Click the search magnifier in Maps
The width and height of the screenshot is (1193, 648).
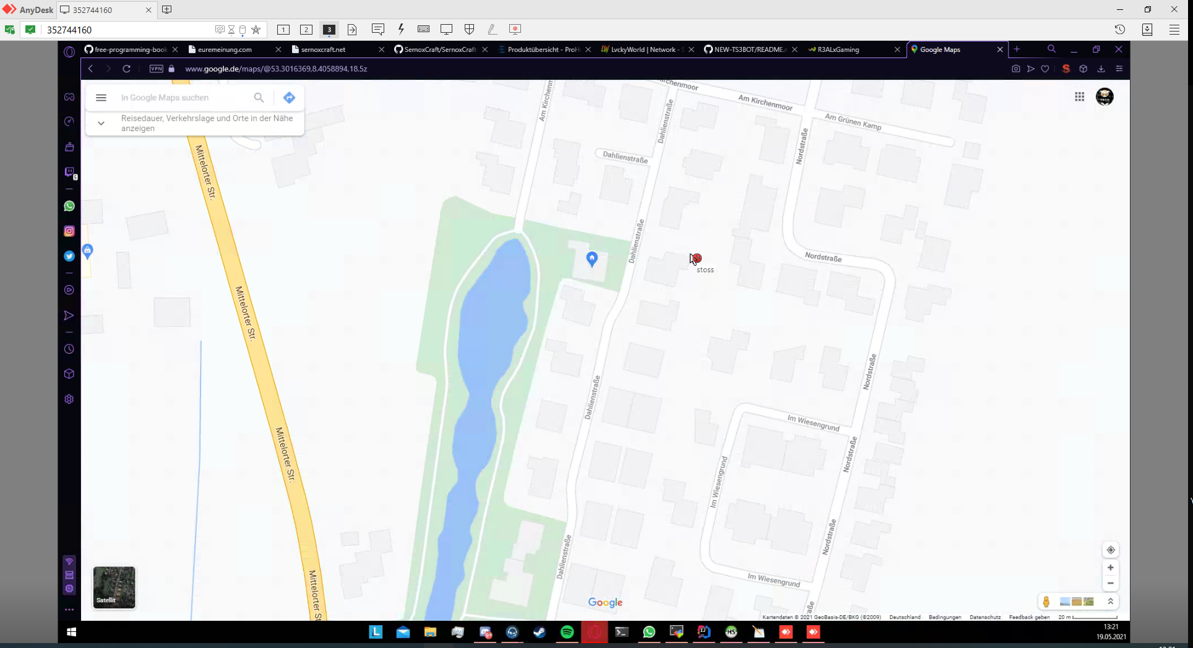click(x=259, y=98)
